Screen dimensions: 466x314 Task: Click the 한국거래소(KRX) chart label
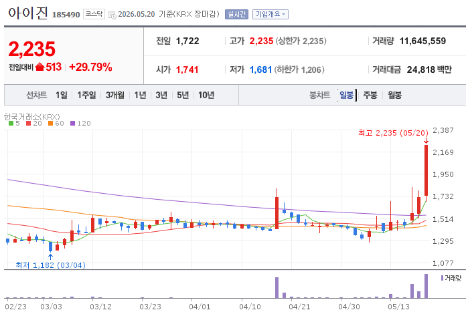(31, 116)
